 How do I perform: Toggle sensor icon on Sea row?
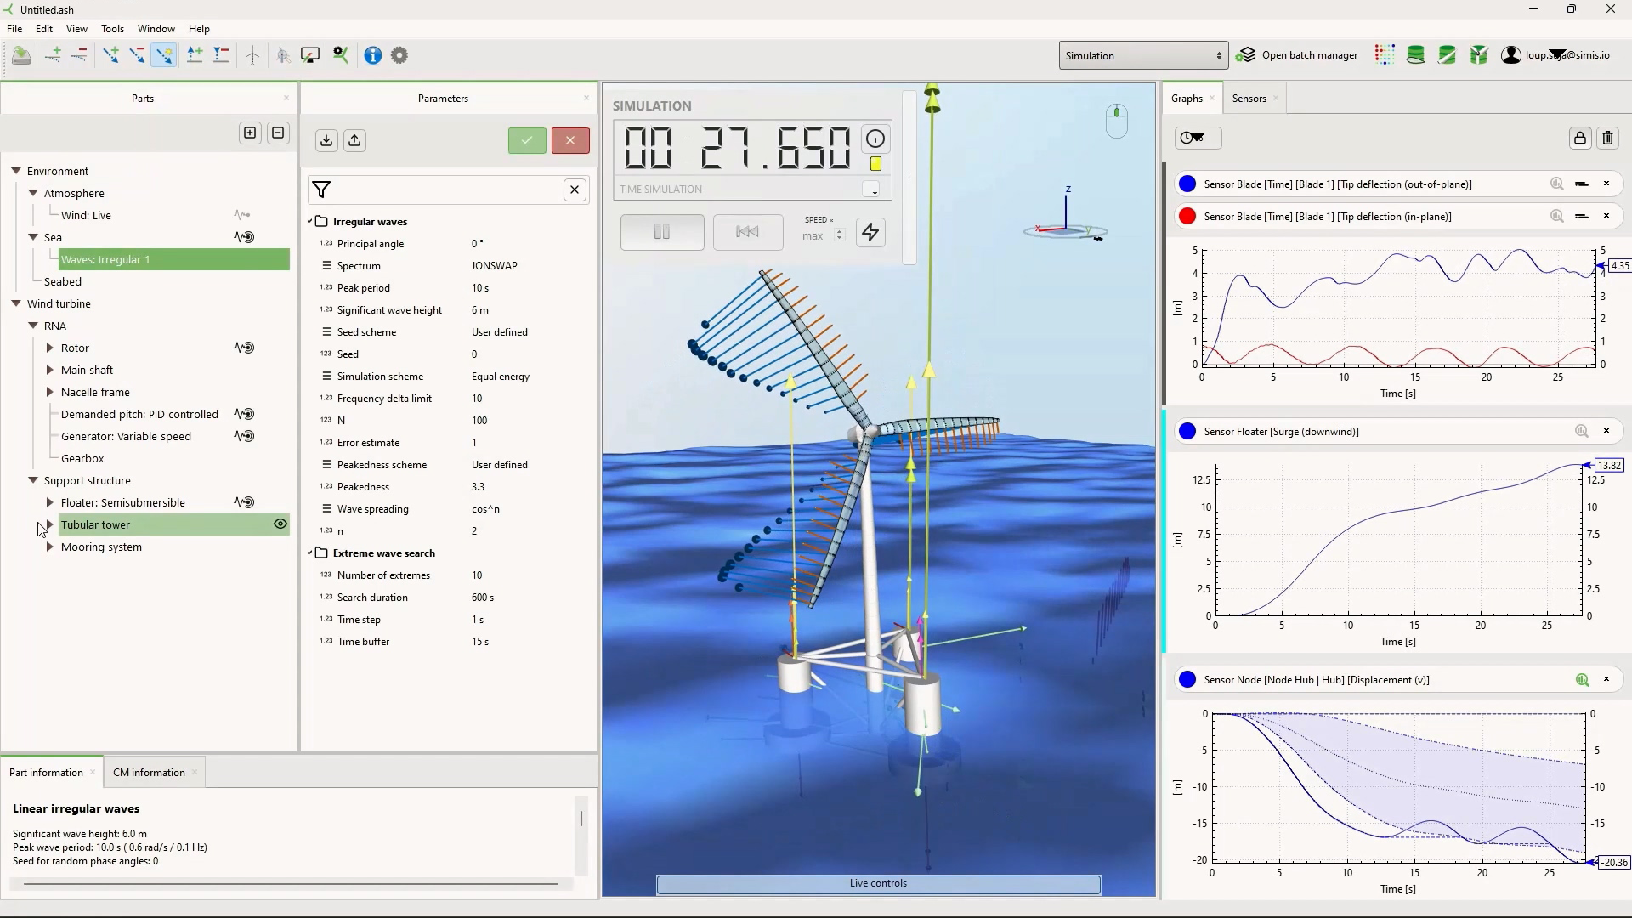click(x=244, y=237)
